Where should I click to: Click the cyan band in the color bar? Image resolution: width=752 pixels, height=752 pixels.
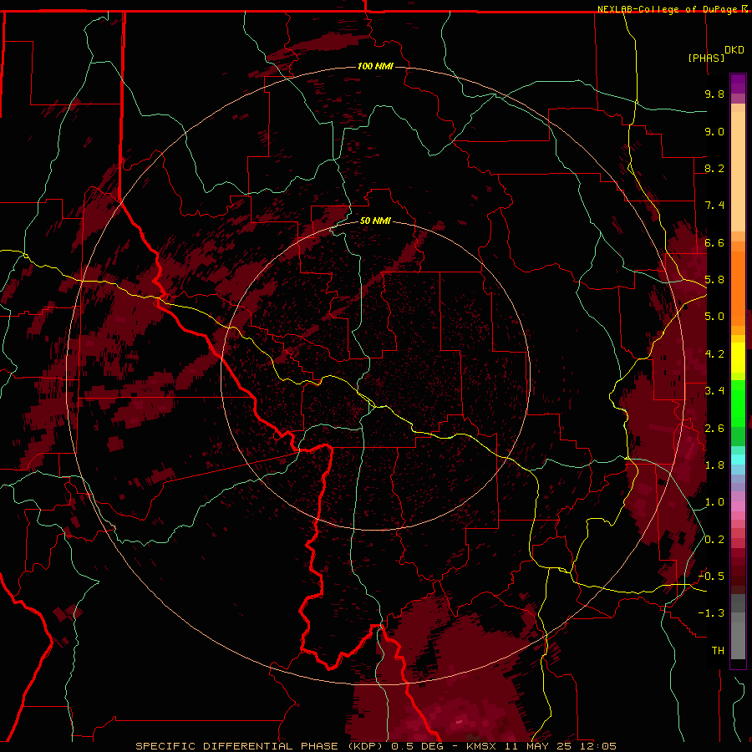[738, 459]
